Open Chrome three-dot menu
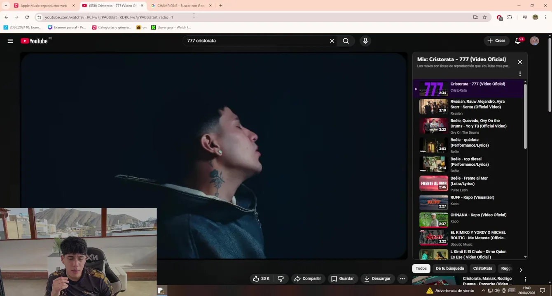This screenshot has height=296, width=552. (x=545, y=17)
